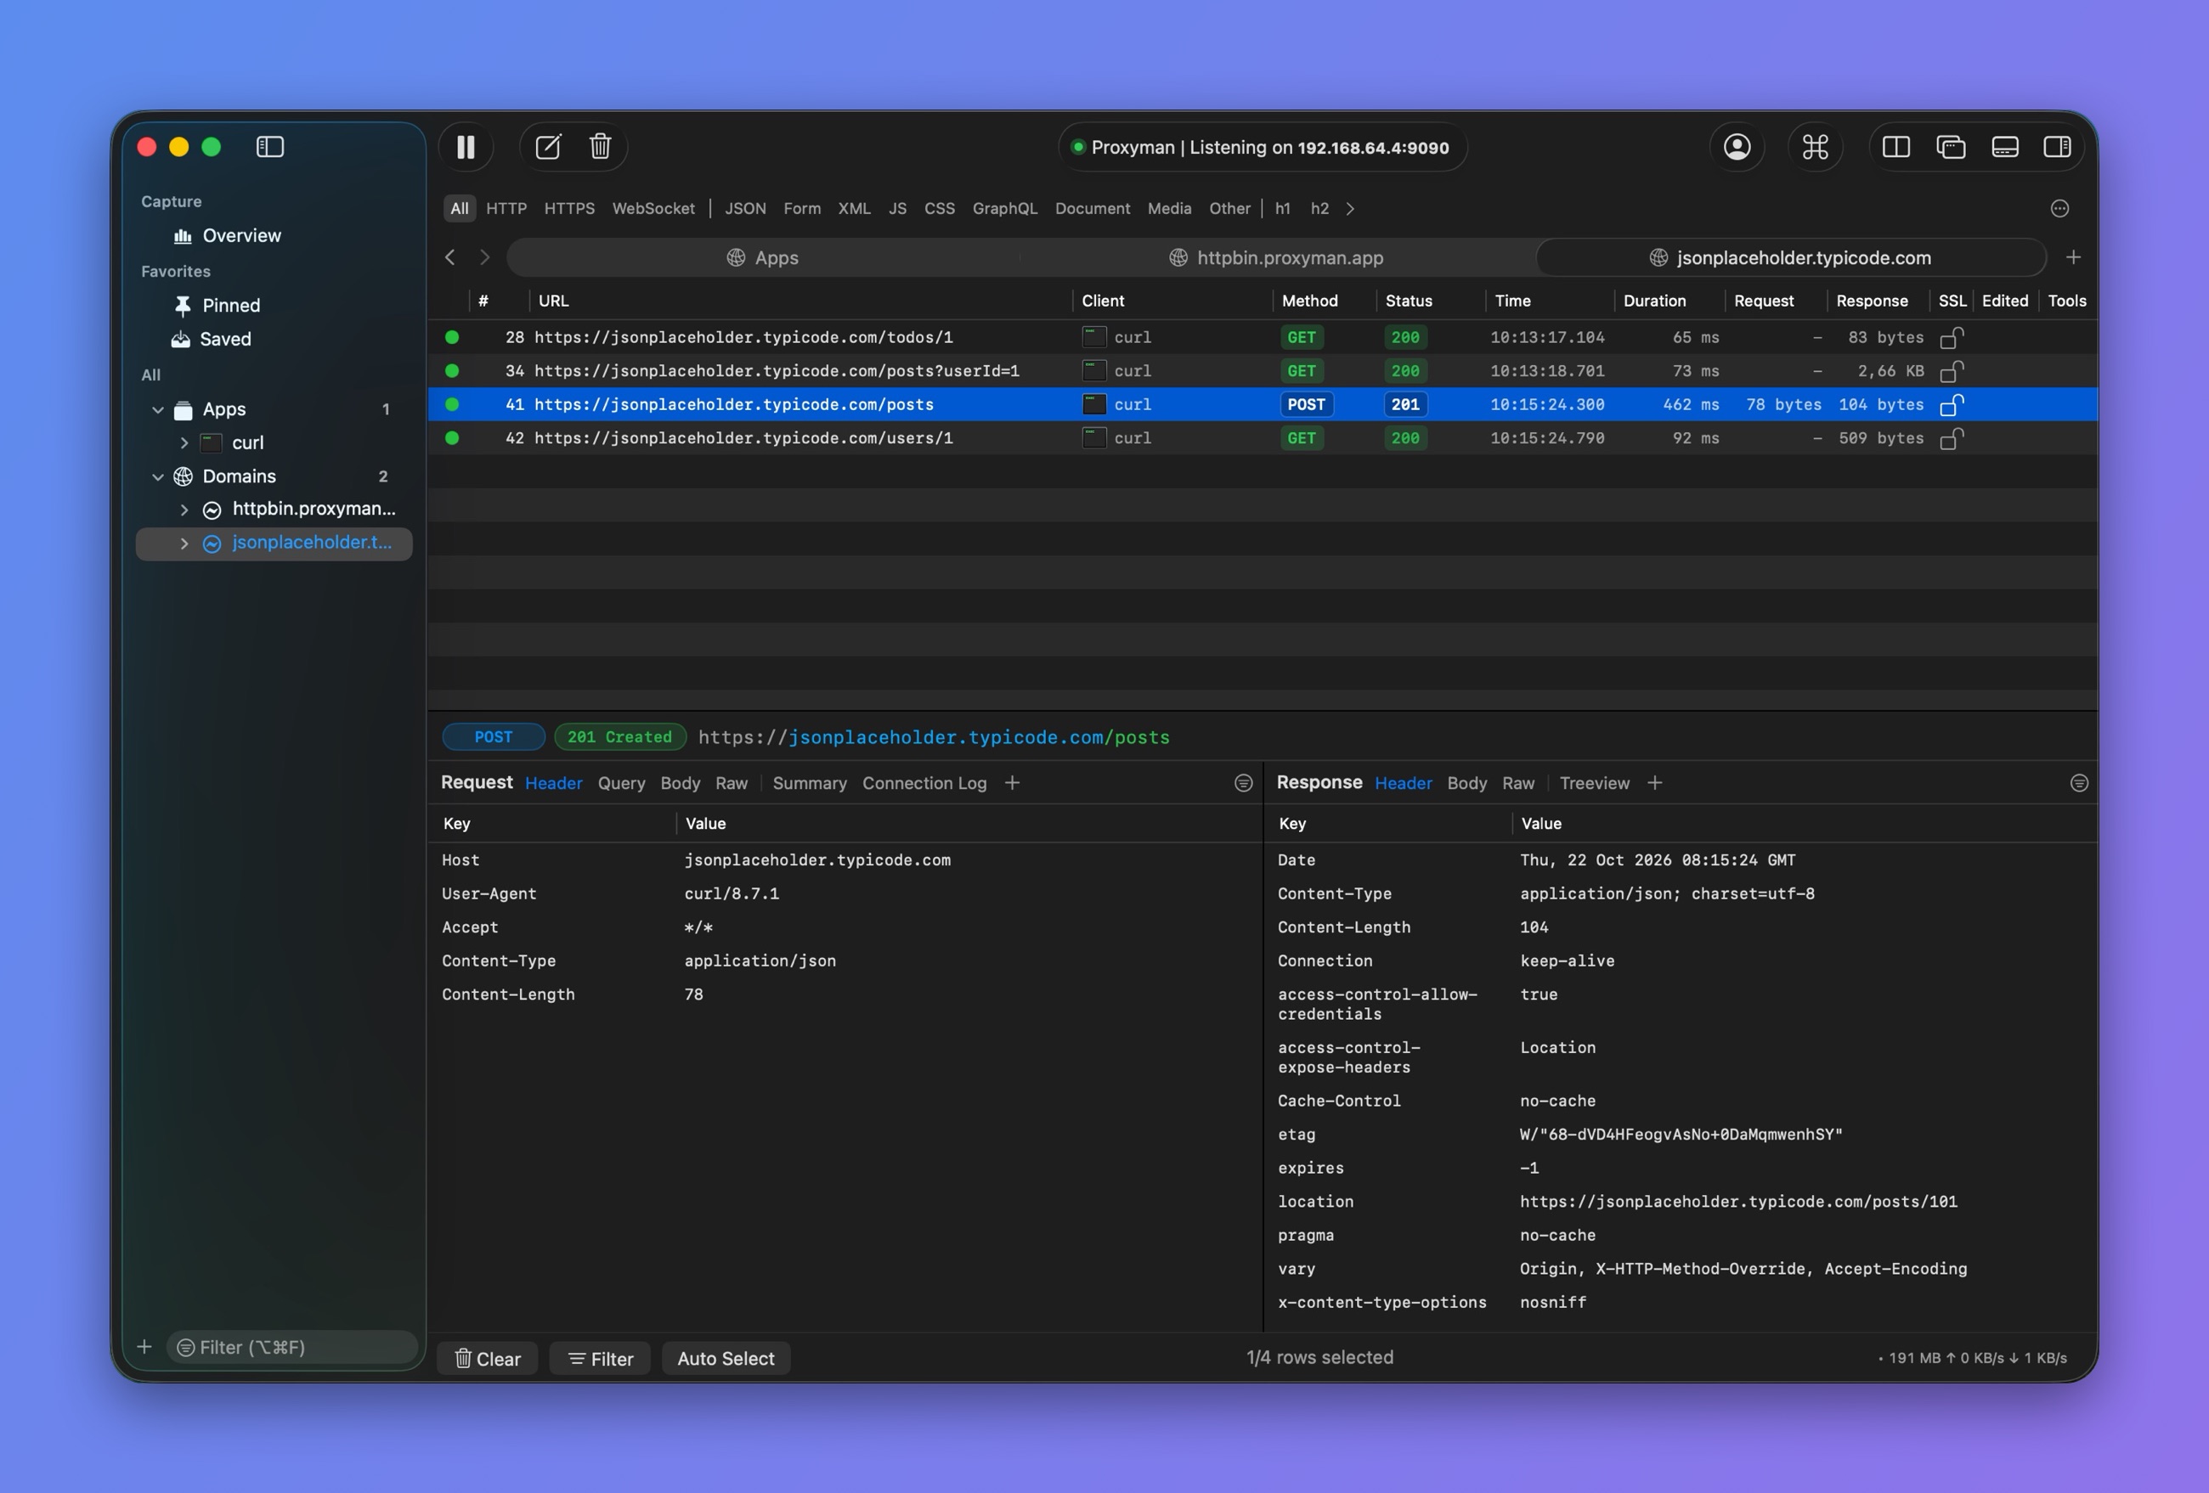
Task: Pause capturing with the pause button
Action: tap(466, 147)
